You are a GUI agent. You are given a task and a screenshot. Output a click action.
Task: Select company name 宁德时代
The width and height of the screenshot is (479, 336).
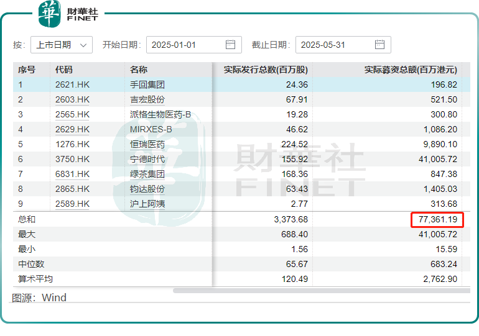(x=147, y=159)
